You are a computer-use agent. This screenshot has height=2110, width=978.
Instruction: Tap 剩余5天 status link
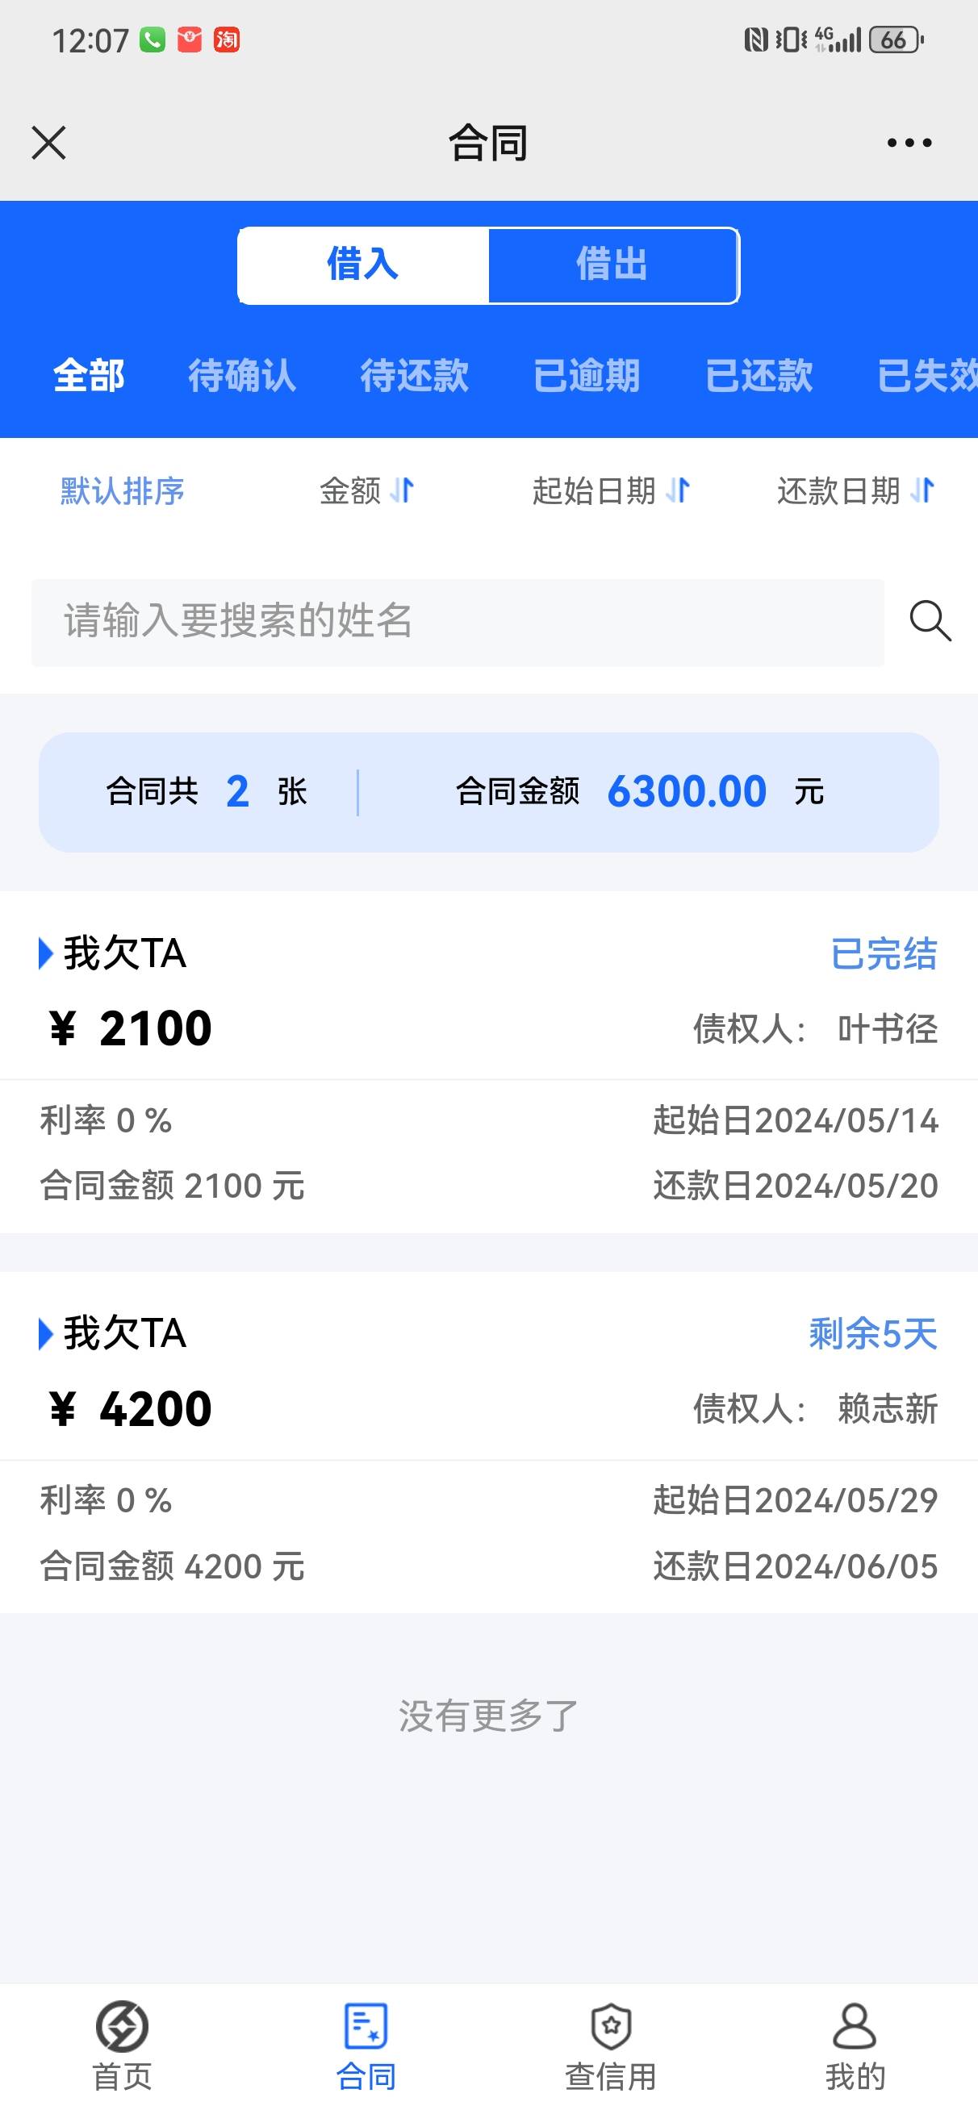click(873, 1334)
